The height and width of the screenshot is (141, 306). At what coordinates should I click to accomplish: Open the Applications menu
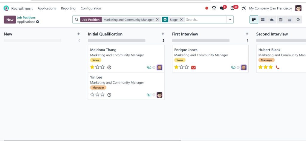click(x=47, y=8)
